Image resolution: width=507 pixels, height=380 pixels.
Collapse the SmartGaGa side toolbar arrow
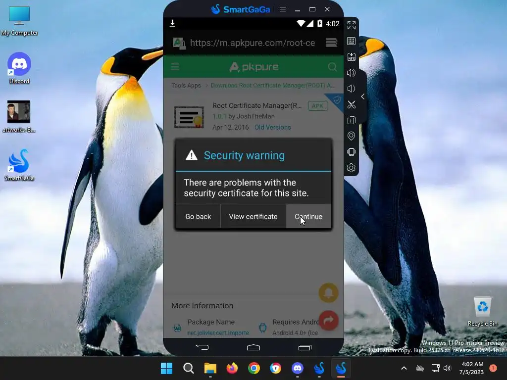click(x=363, y=96)
